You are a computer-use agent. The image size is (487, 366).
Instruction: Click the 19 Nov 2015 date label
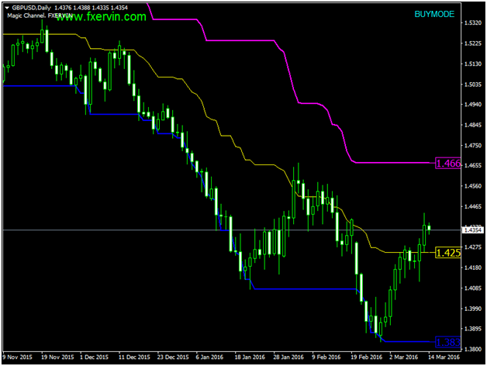point(57,357)
